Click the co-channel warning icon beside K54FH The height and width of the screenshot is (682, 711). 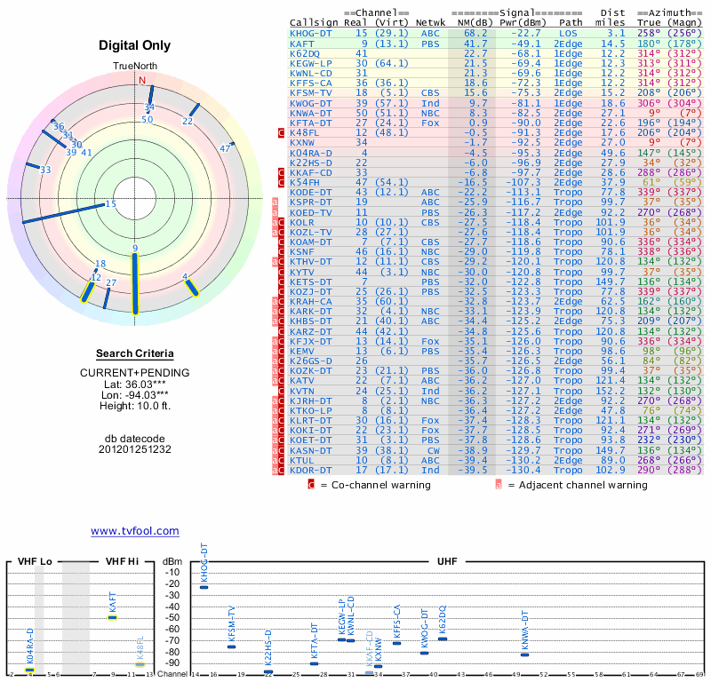click(282, 182)
